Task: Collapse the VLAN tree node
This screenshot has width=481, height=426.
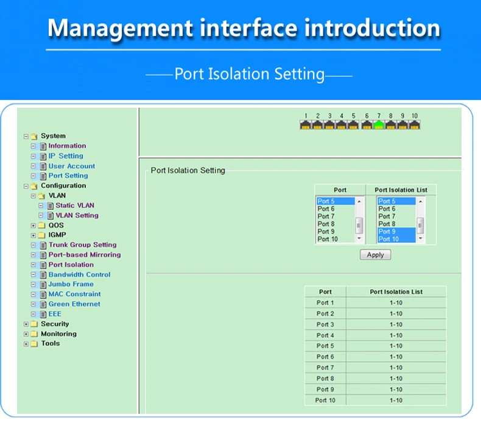Action: (x=33, y=196)
